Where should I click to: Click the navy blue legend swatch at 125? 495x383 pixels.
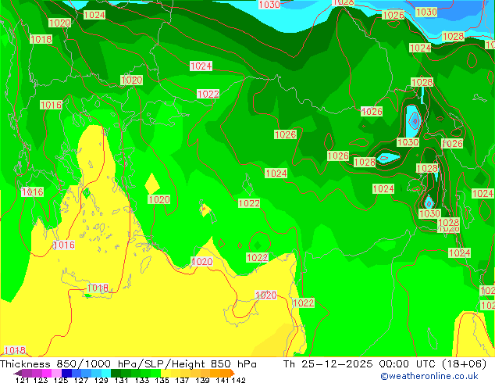(66, 373)
